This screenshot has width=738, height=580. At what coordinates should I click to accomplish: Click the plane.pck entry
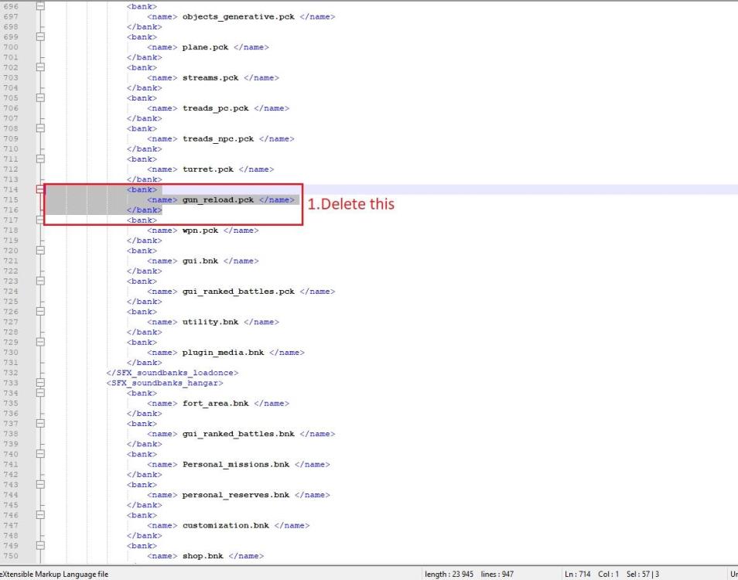[205, 47]
